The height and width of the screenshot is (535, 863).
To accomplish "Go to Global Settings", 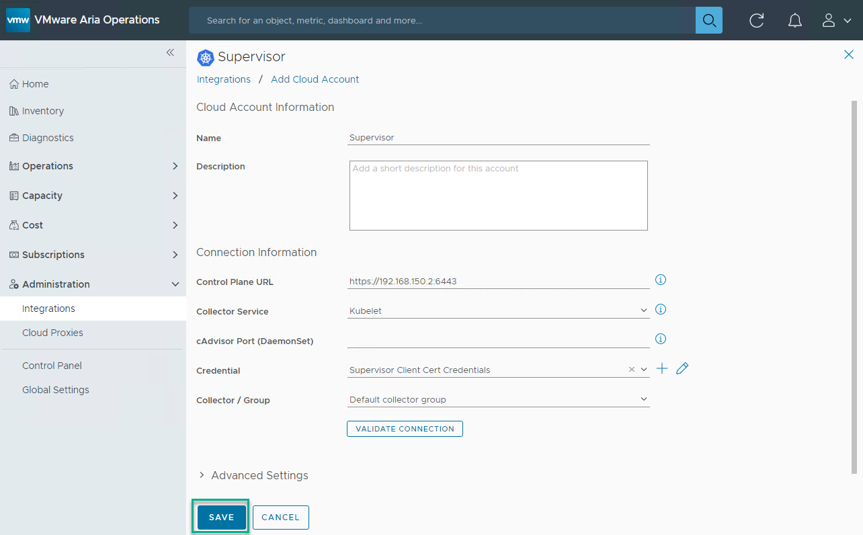I will tap(55, 390).
